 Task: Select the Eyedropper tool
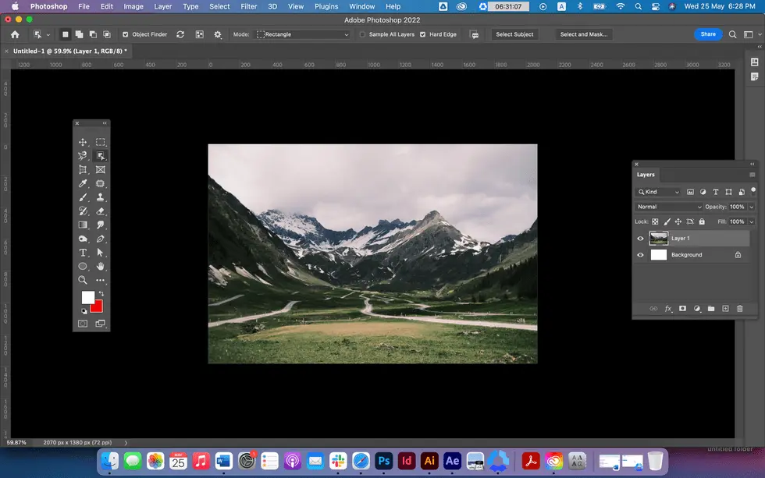click(82, 183)
